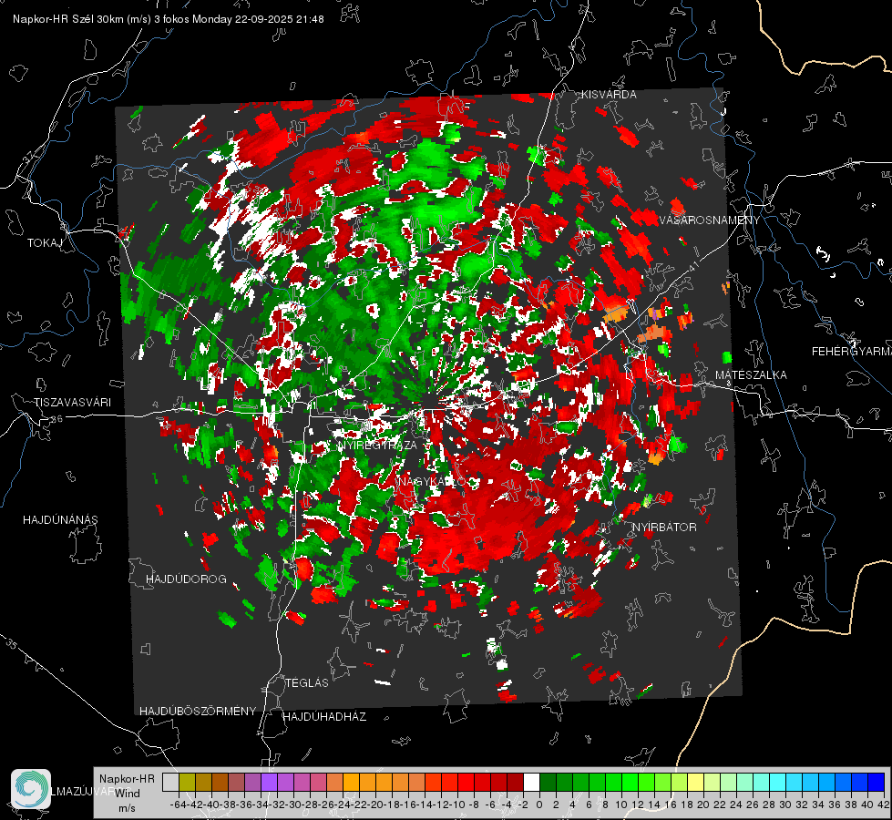Click the brown swatch between -40 and -38

click(220, 783)
